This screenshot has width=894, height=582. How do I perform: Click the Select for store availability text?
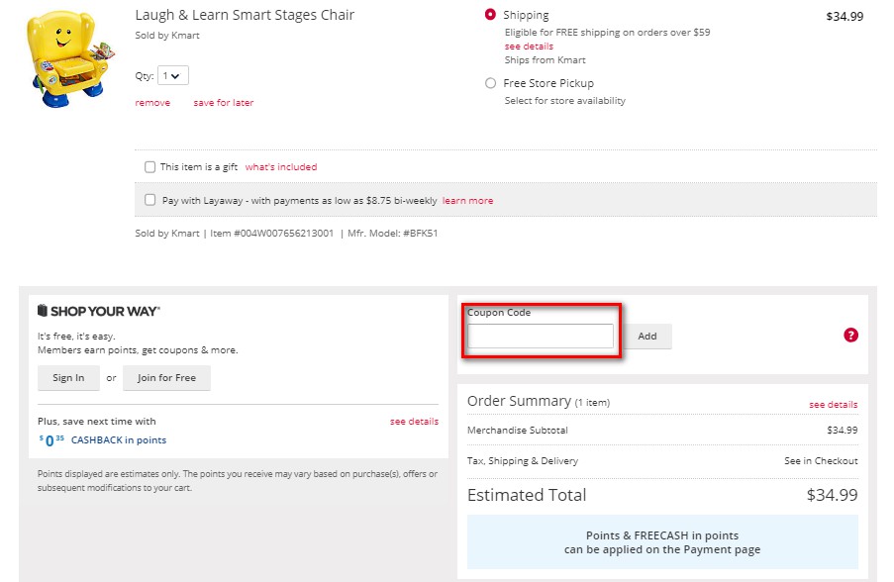[x=564, y=100]
